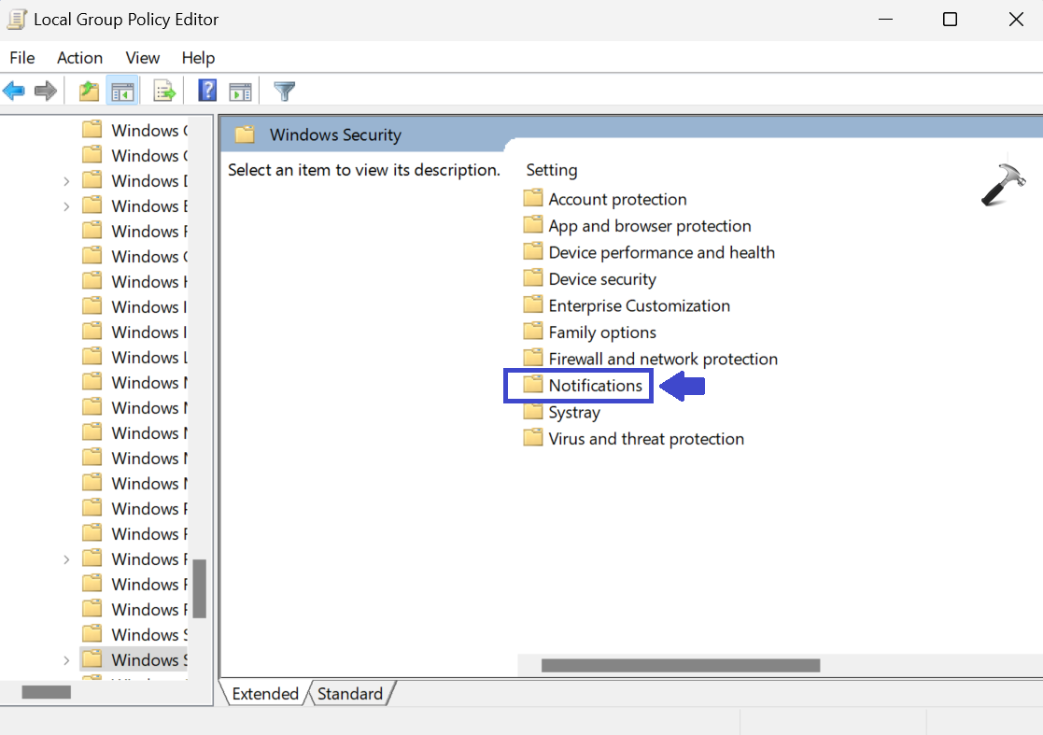Screen dimensions: 1043x735
Task: Select App and browser protection folder
Action: tap(637, 225)
